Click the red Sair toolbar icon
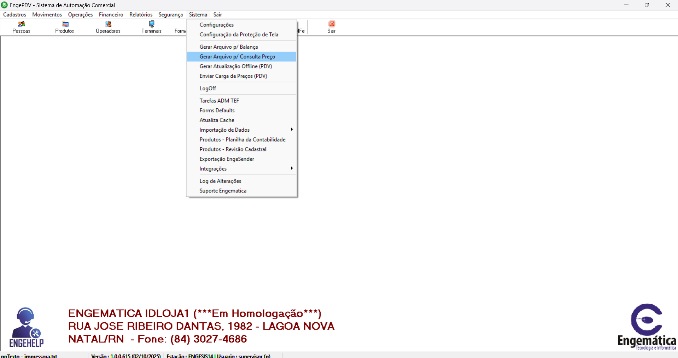Image resolution: width=678 pixels, height=358 pixels. (332, 24)
